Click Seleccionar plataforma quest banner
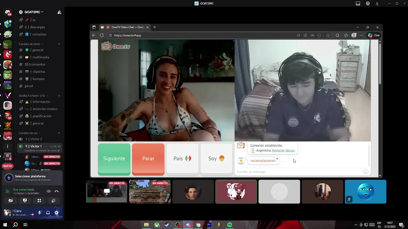Viewport: 408px width, 229px height. [32, 178]
